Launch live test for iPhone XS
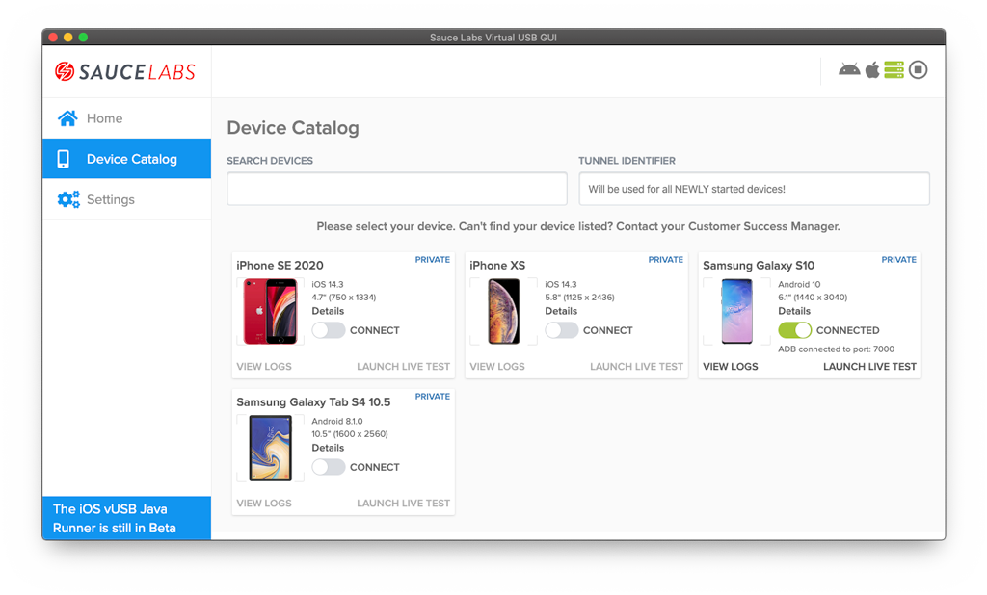 click(x=636, y=366)
